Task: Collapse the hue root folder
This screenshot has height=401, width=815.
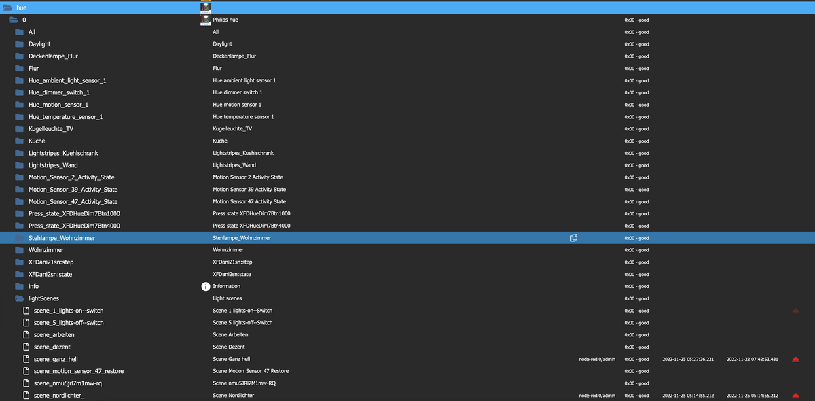Action: [x=8, y=7]
